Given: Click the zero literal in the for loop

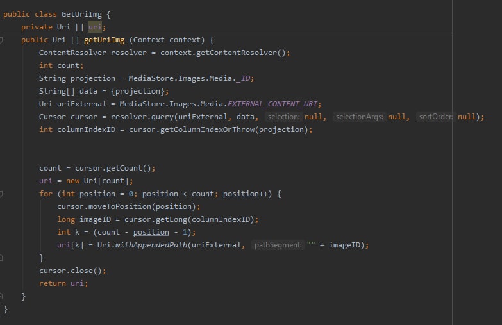Looking at the screenshot, I should (x=131, y=194).
